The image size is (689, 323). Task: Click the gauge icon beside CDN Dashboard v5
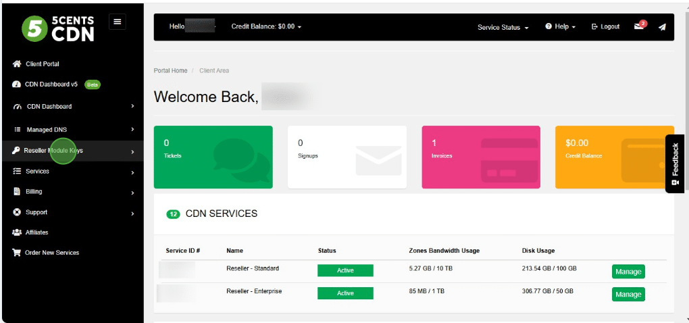(x=16, y=84)
